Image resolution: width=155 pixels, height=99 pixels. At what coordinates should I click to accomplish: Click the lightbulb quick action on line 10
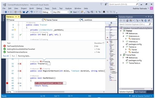pos(15,30)
